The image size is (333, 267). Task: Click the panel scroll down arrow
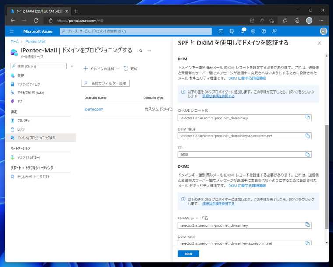pos(326,243)
